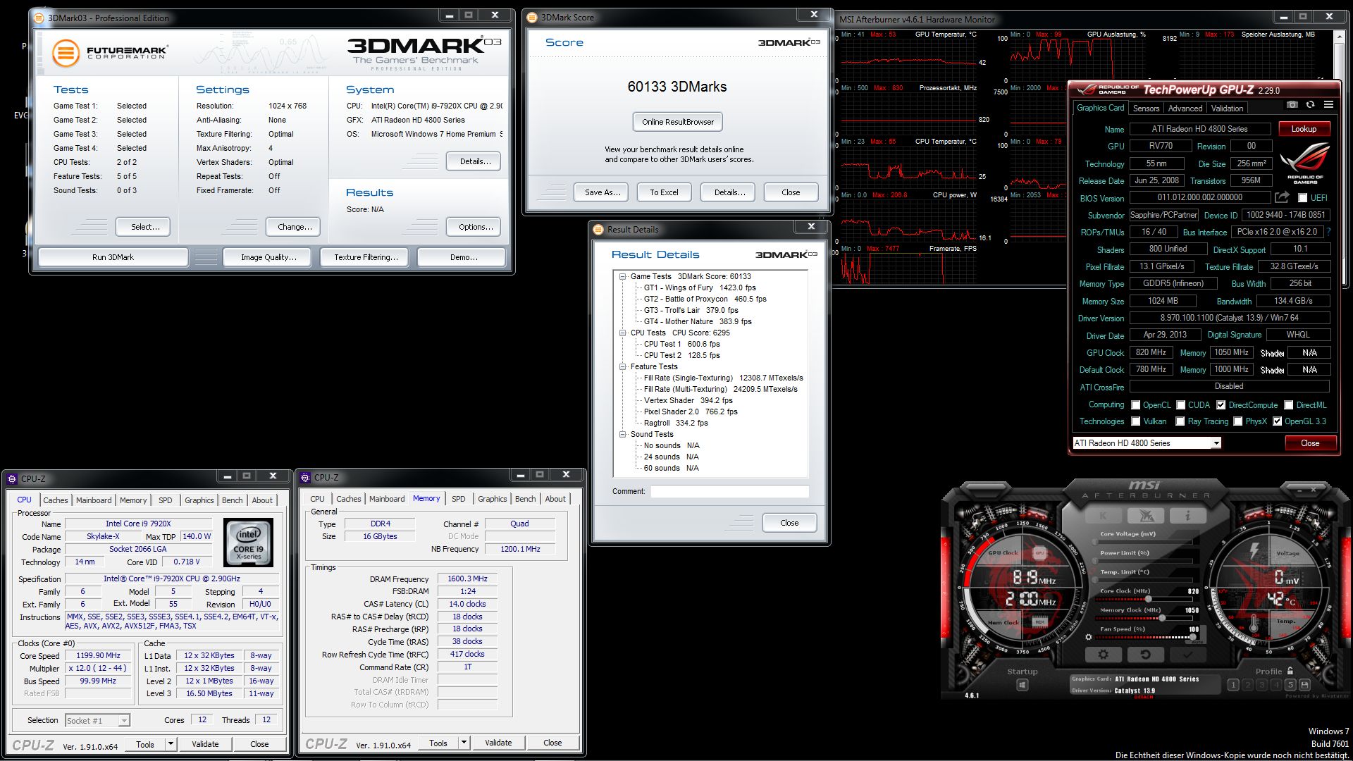Image resolution: width=1353 pixels, height=761 pixels.
Task: Click the profile lock icon in Afterburner
Action: 1290,671
